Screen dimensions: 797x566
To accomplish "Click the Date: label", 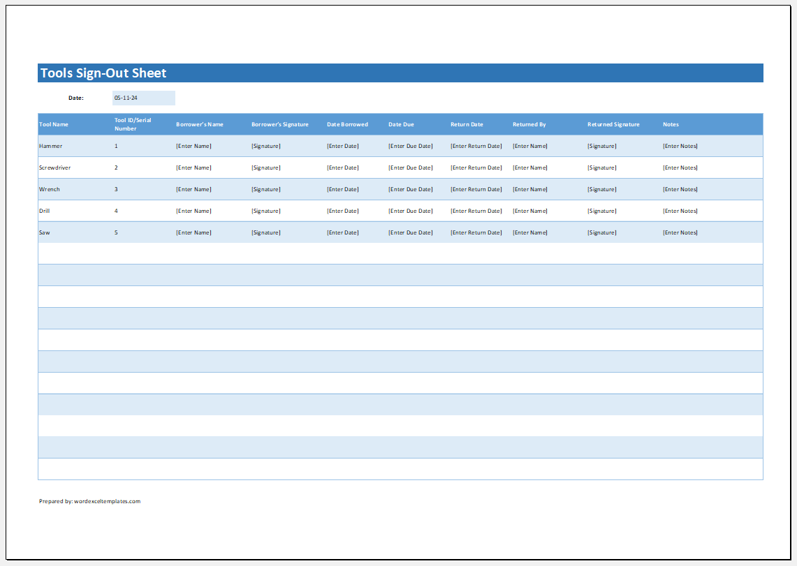I will tap(76, 98).
